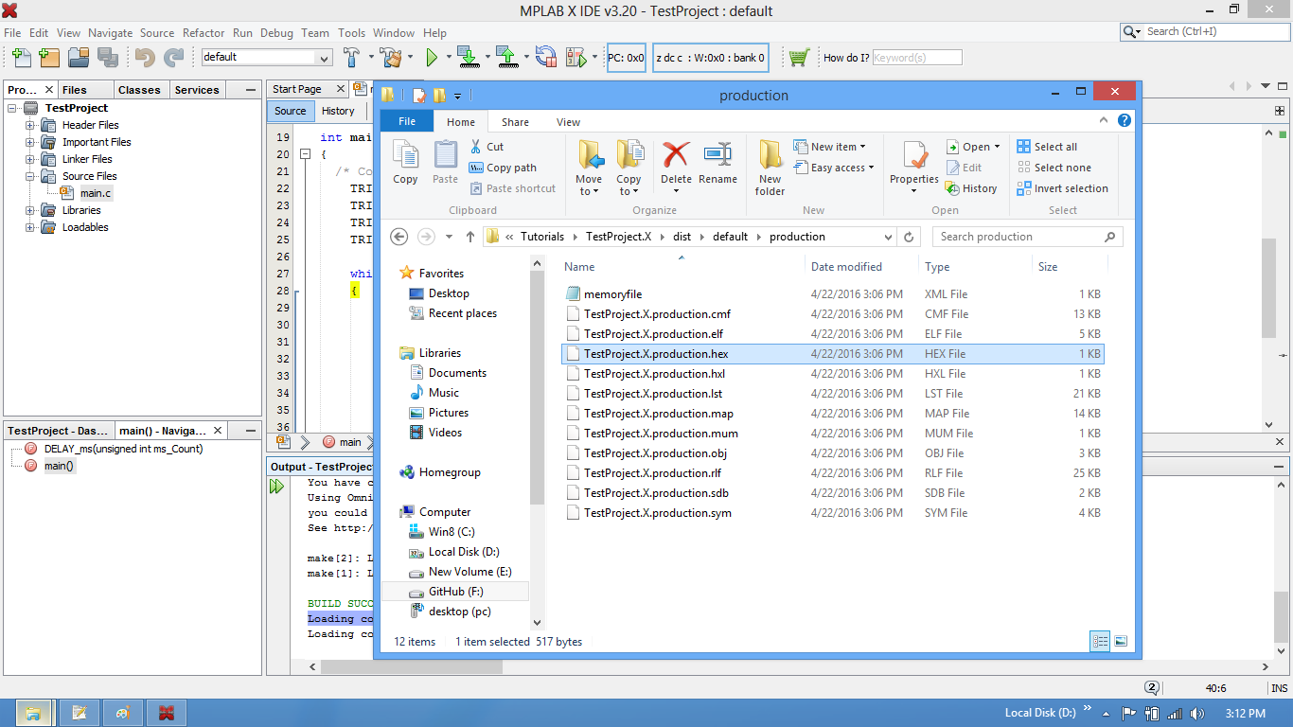Click Undo arrow in MPLAB toolbar
This screenshot has height=727, width=1293.
(145, 58)
